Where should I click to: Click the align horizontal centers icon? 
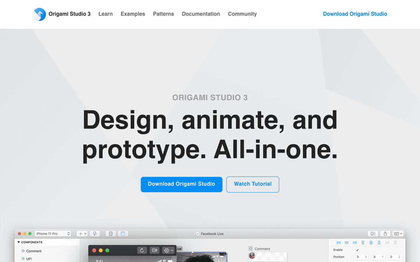click(x=346, y=242)
